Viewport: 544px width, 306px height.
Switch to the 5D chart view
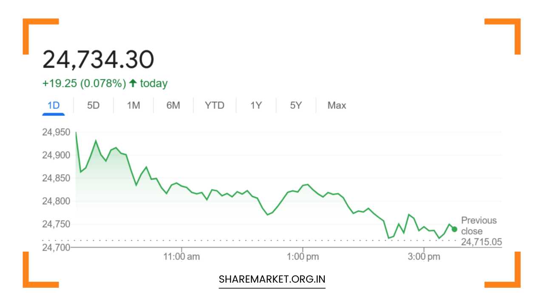(93, 105)
